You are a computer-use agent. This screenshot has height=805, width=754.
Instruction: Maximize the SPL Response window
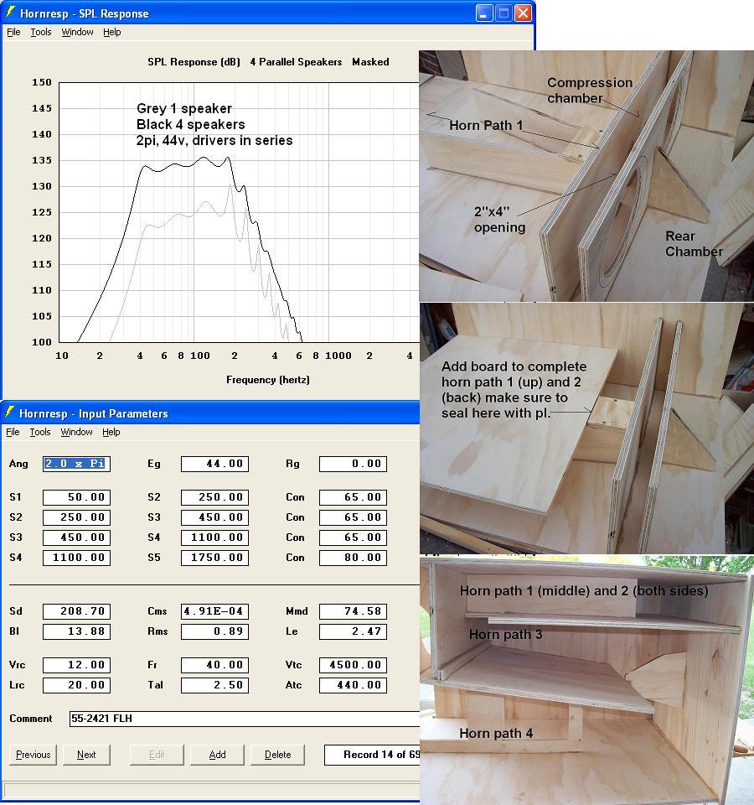(504, 13)
